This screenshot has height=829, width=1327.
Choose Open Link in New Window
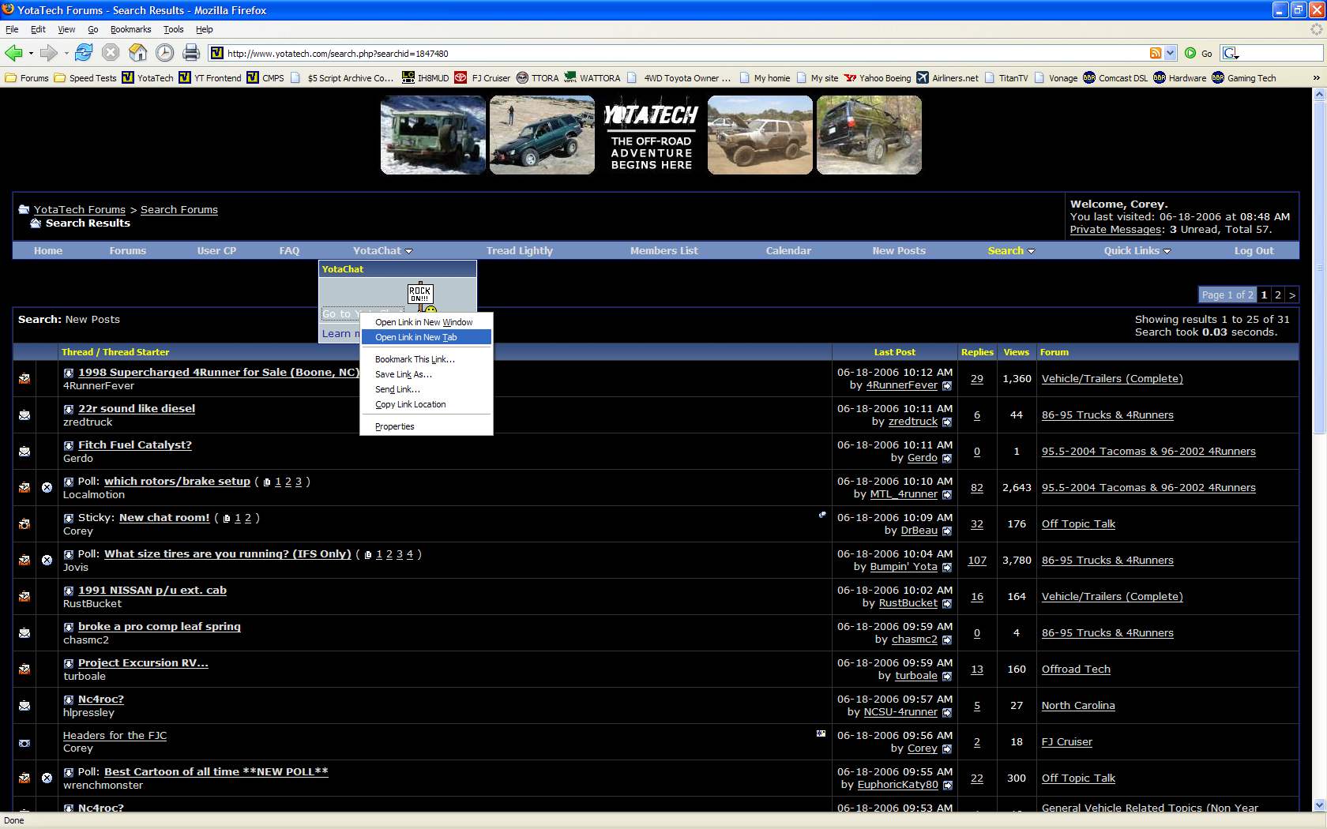427,322
